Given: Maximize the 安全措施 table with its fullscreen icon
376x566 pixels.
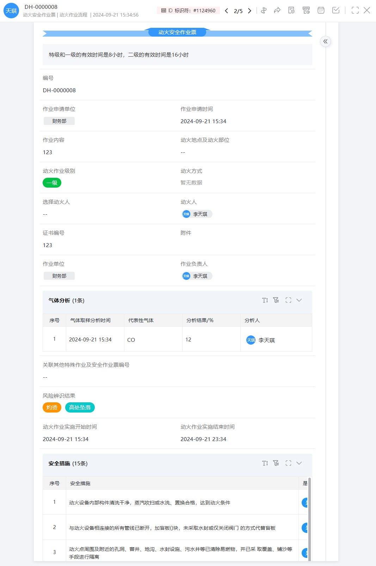Looking at the screenshot, I should pos(288,463).
